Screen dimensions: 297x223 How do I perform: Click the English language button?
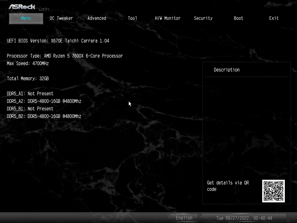(x=184, y=218)
